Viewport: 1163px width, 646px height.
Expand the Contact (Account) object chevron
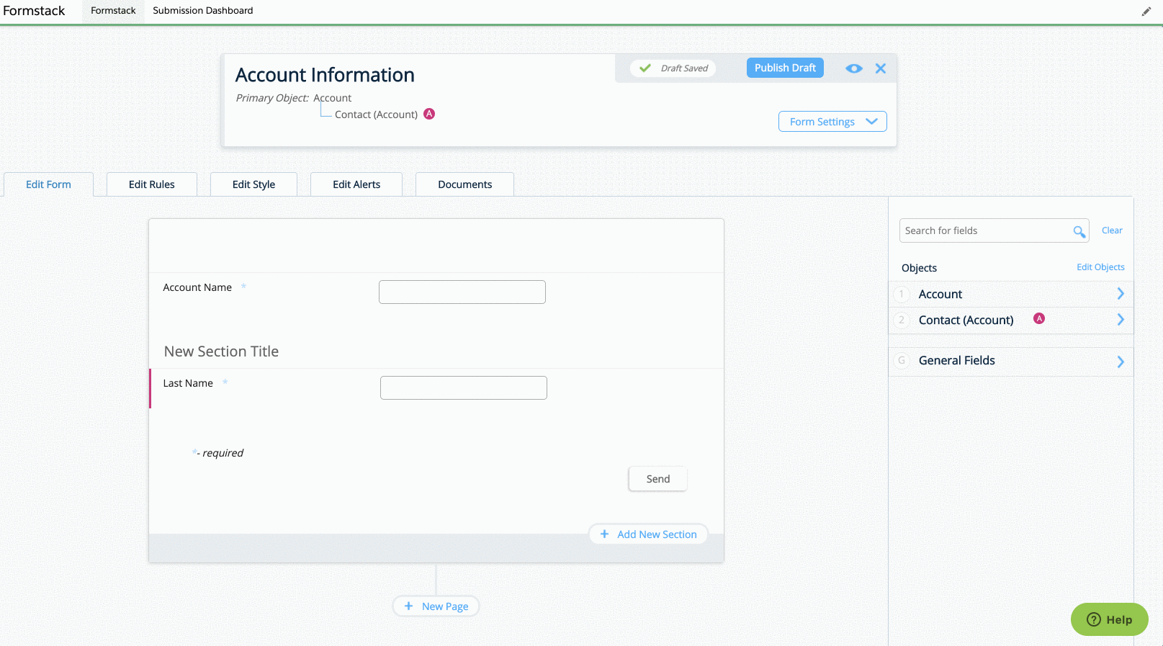[x=1120, y=320]
